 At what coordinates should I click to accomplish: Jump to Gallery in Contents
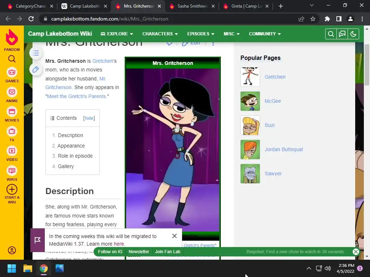pos(66,166)
